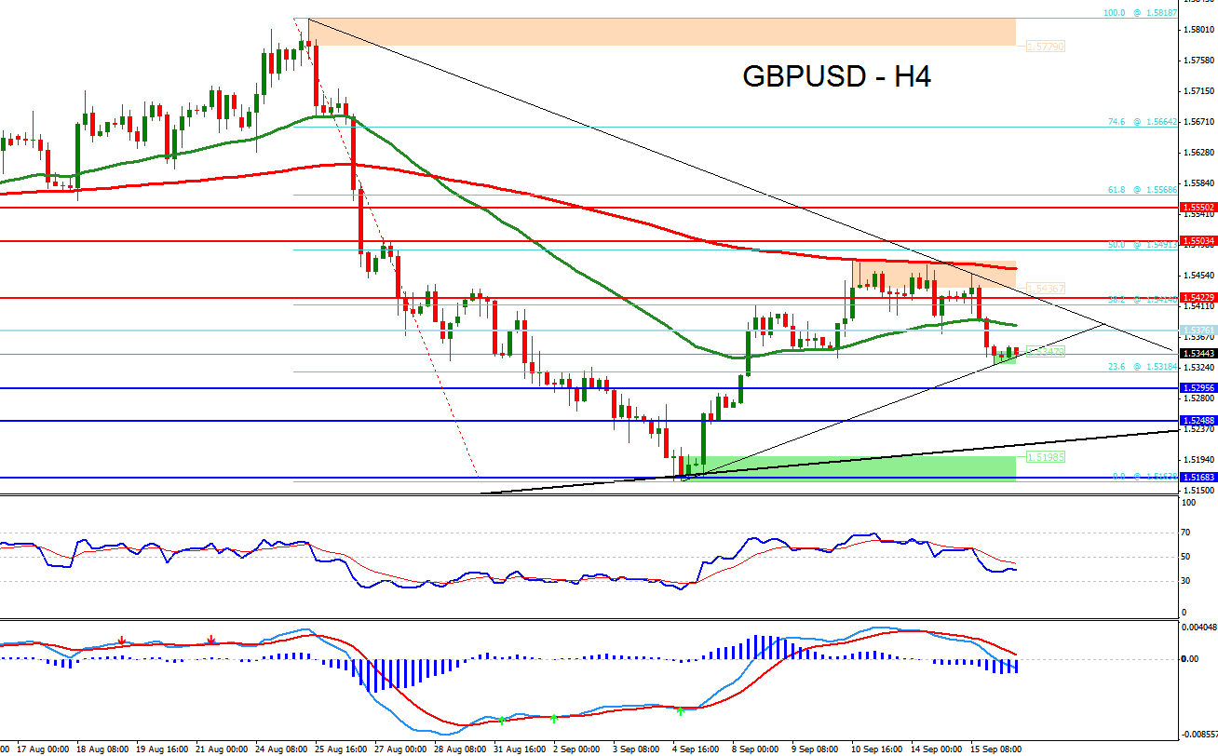The height and width of the screenshot is (756, 1218).
Task: Click the 27 Aug 00:00 time label
Action: coord(400,749)
